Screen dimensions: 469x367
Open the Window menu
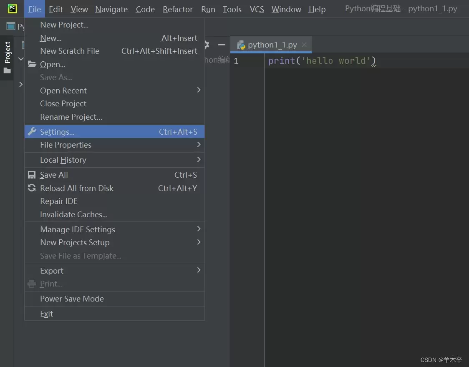click(286, 9)
